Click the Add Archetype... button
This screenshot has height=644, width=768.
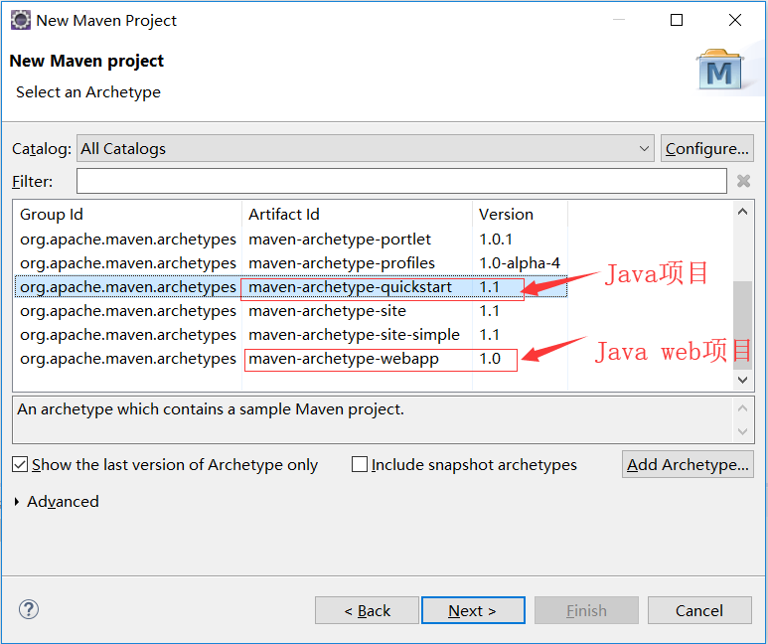(688, 464)
